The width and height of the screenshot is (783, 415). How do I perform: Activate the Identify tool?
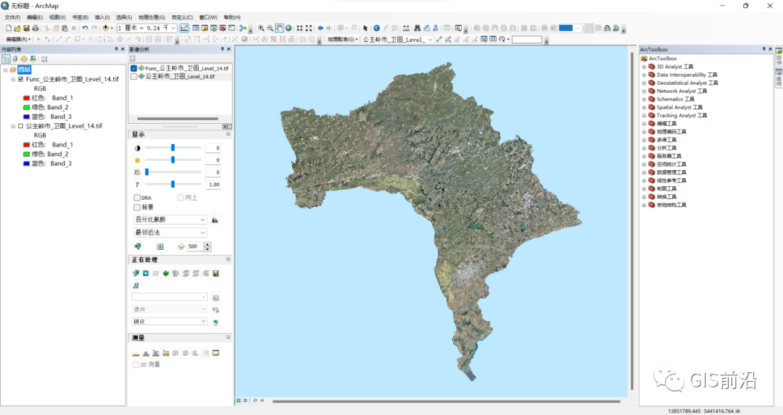[376, 28]
